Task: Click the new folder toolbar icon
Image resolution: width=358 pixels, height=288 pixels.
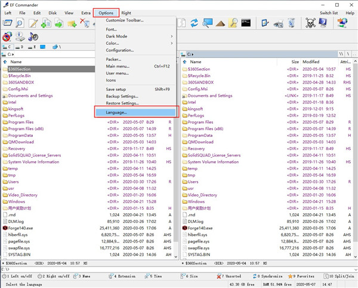Action: click(72, 23)
